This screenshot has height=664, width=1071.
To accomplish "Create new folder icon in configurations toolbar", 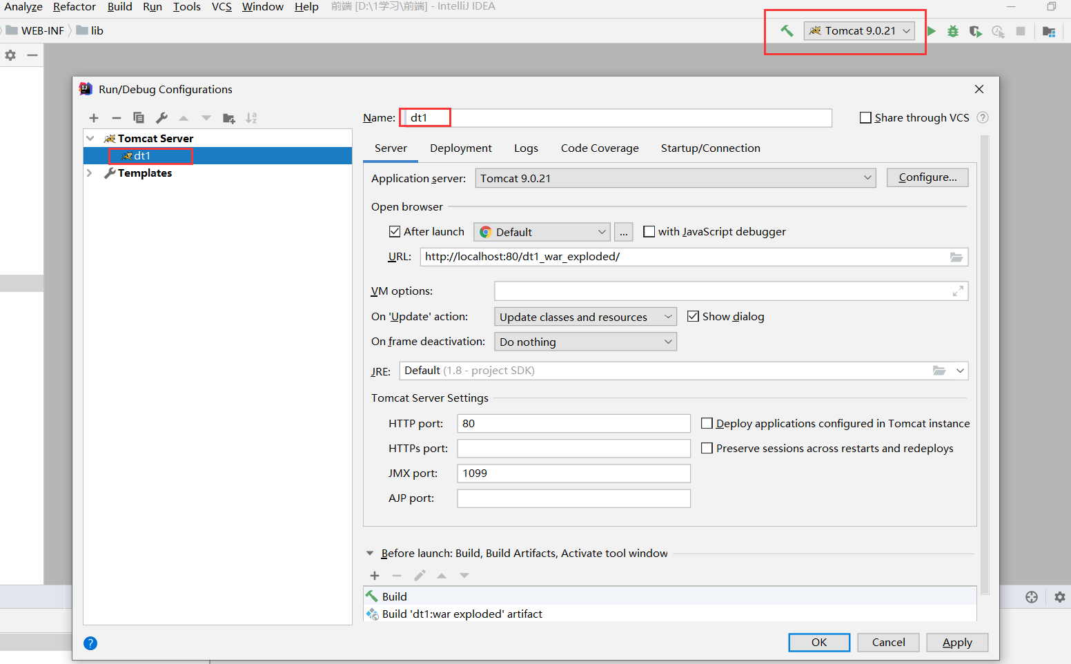I will (229, 118).
